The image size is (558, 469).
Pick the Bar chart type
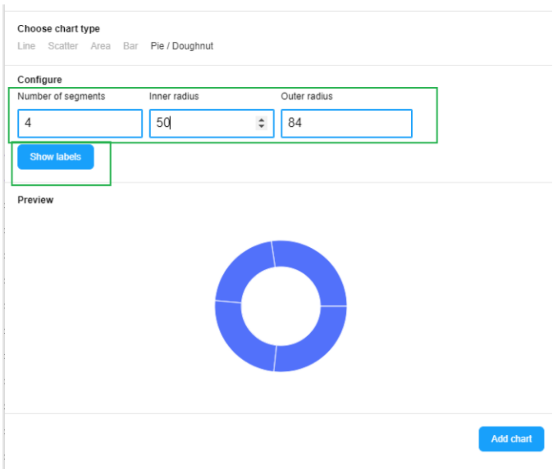[x=130, y=46]
